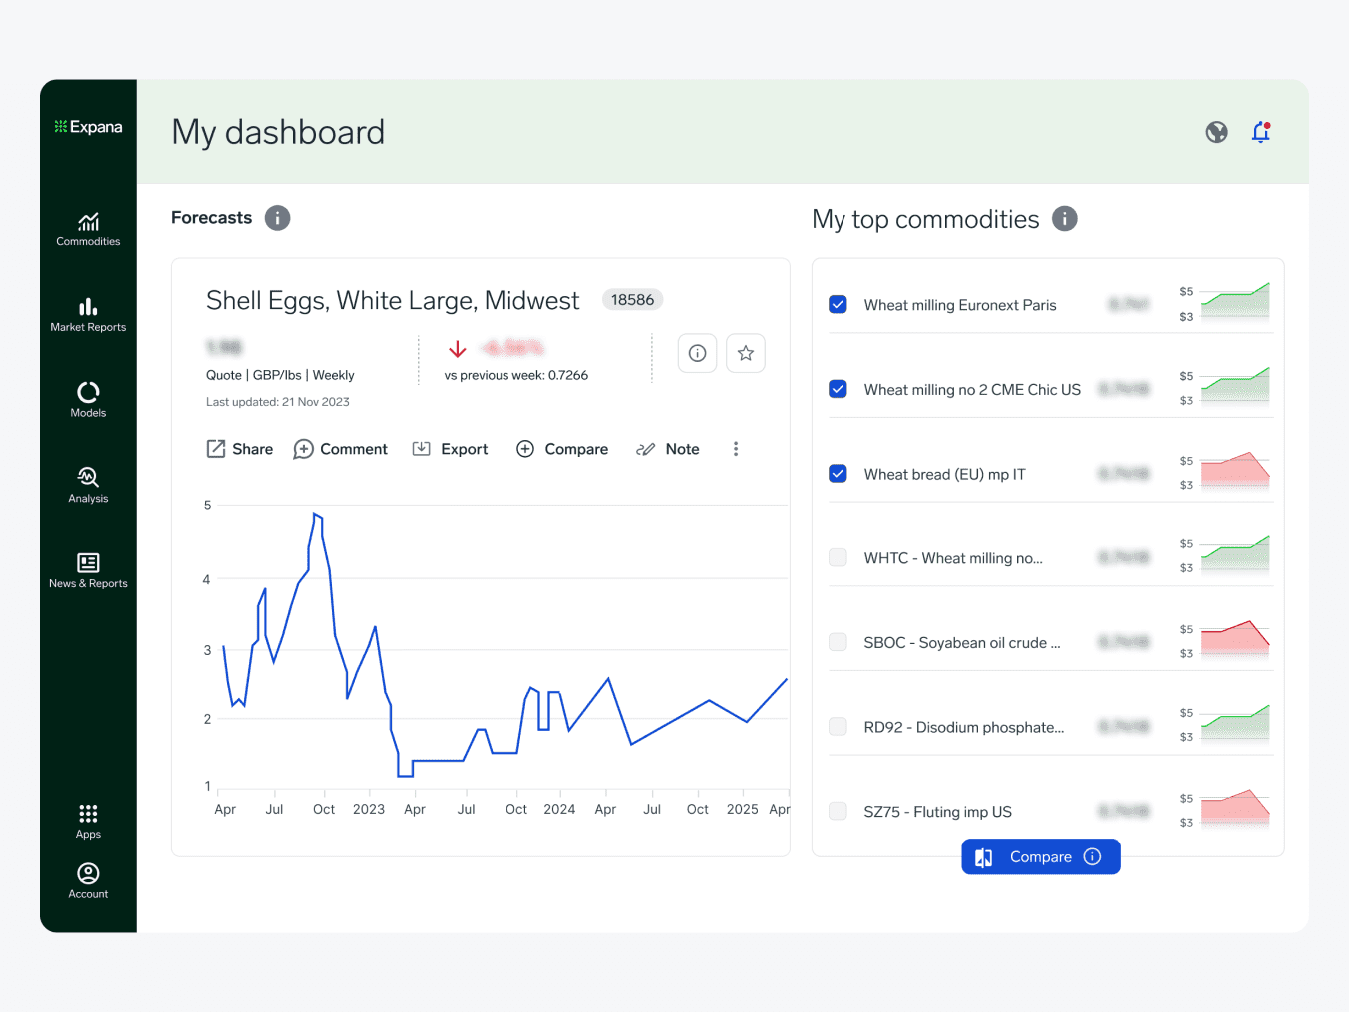
Task: Click the 2023 label on chart axis
Action: (x=369, y=809)
